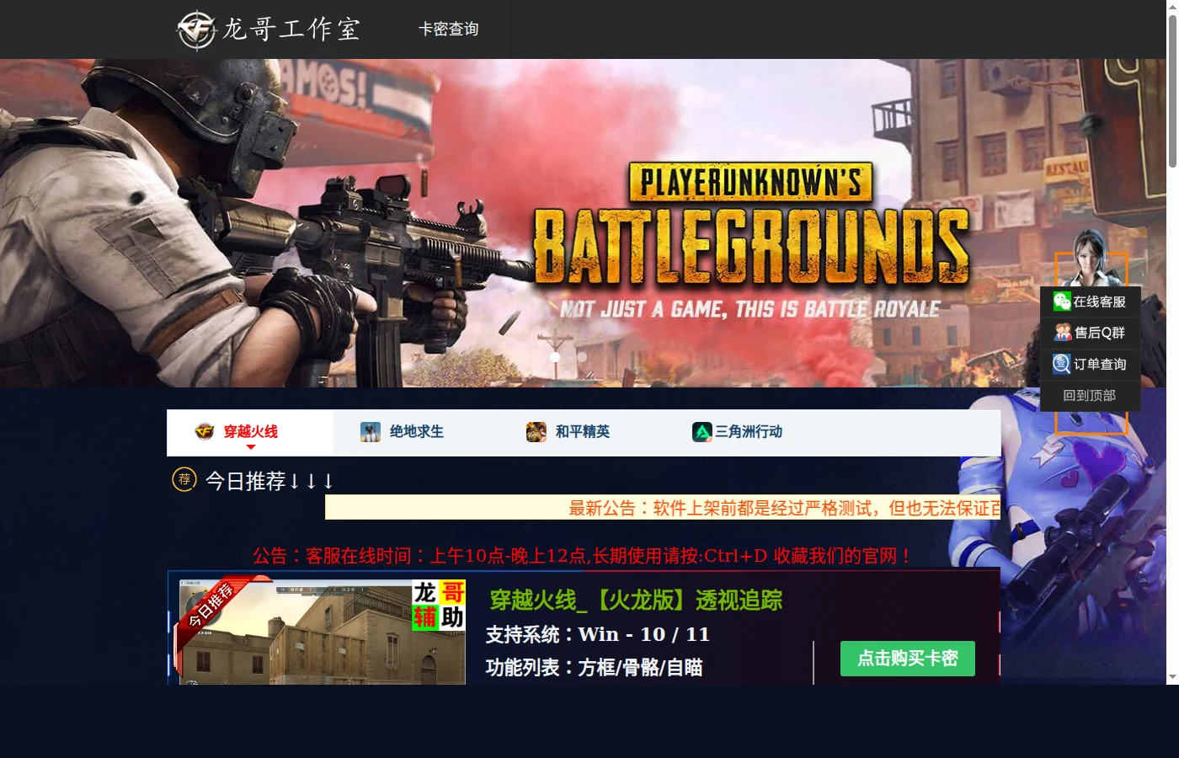Click the Delta Force icon beside 三角洲行动

(702, 432)
